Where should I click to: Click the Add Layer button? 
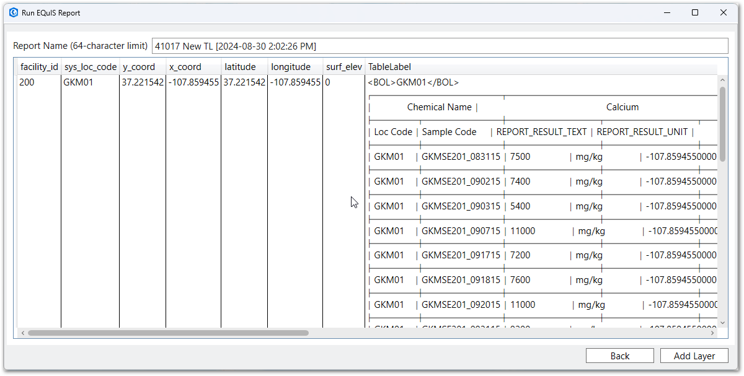(x=694, y=356)
